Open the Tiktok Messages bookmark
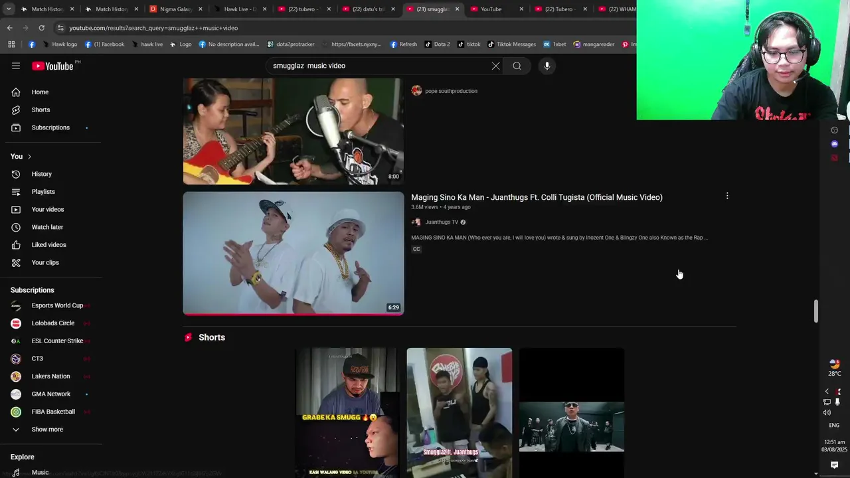Screen dimensions: 850x478 pos(511,44)
